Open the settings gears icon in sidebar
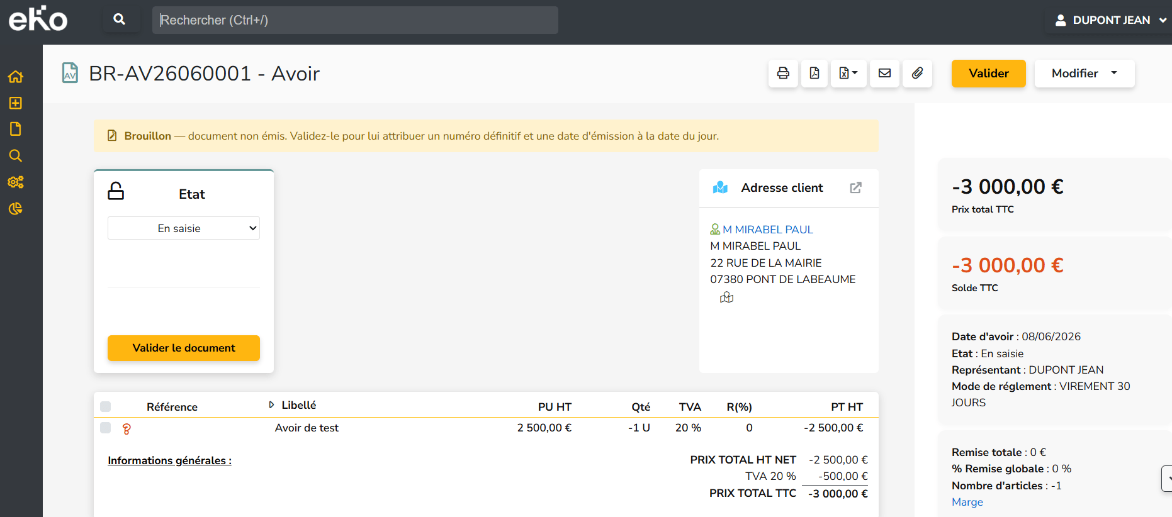This screenshot has height=517, width=1172. [x=16, y=182]
